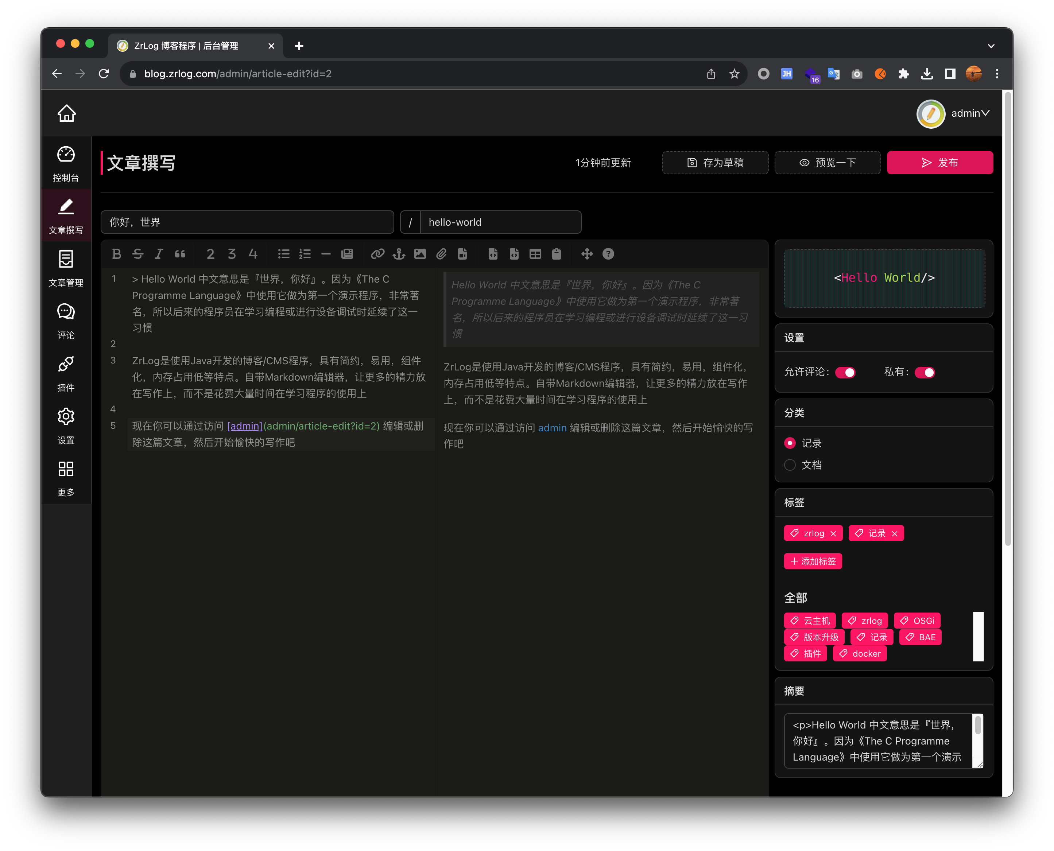Open Chrome's three-dot menu
The height and width of the screenshot is (851, 1054).
pyautogui.click(x=997, y=74)
